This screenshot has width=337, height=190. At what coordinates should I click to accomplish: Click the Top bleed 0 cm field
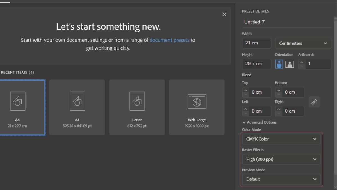260,92
